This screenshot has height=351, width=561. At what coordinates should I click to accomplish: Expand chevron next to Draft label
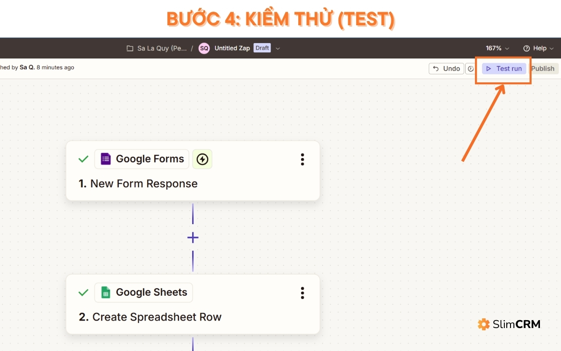278,48
